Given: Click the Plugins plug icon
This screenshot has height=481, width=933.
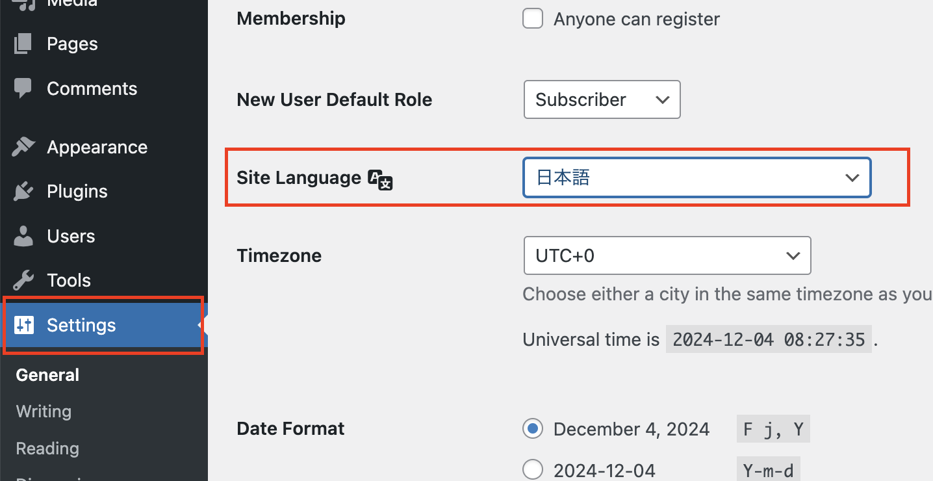Looking at the screenshot, I should (x=23, y=192).
